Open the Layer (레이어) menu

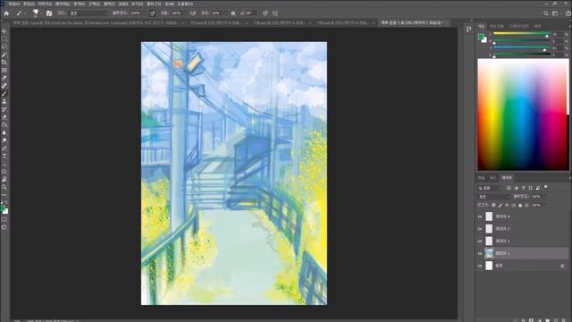(62, 4)
